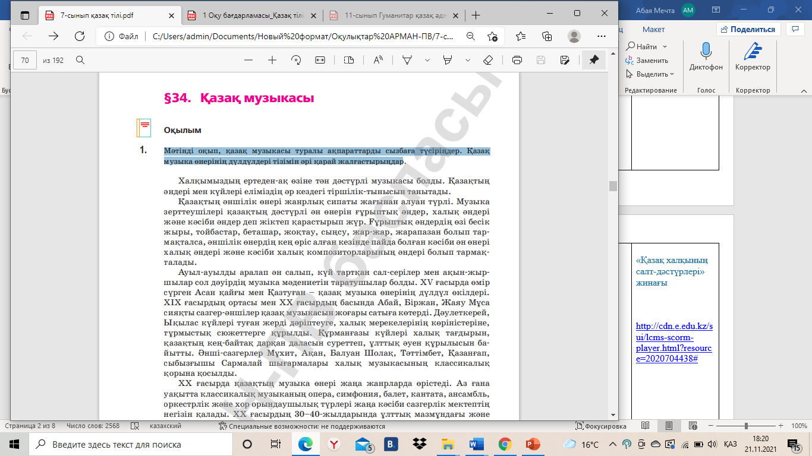The width and height of the screenshot is (812, 456).
Task: Rotate the PDF page
Action: [296, 60]
